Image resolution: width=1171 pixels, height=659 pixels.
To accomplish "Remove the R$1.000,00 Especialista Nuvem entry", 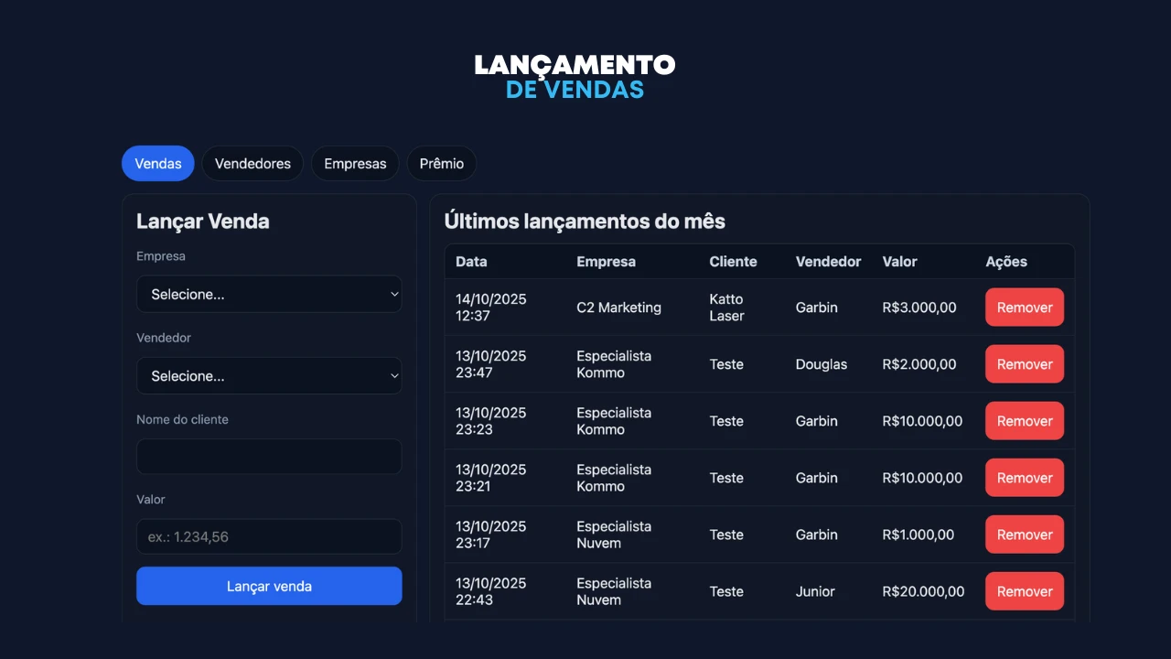I will pyautogui.click(x=1024, y=535).
